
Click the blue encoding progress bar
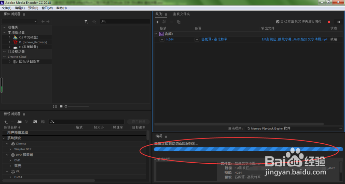click(x=248, y=149)
